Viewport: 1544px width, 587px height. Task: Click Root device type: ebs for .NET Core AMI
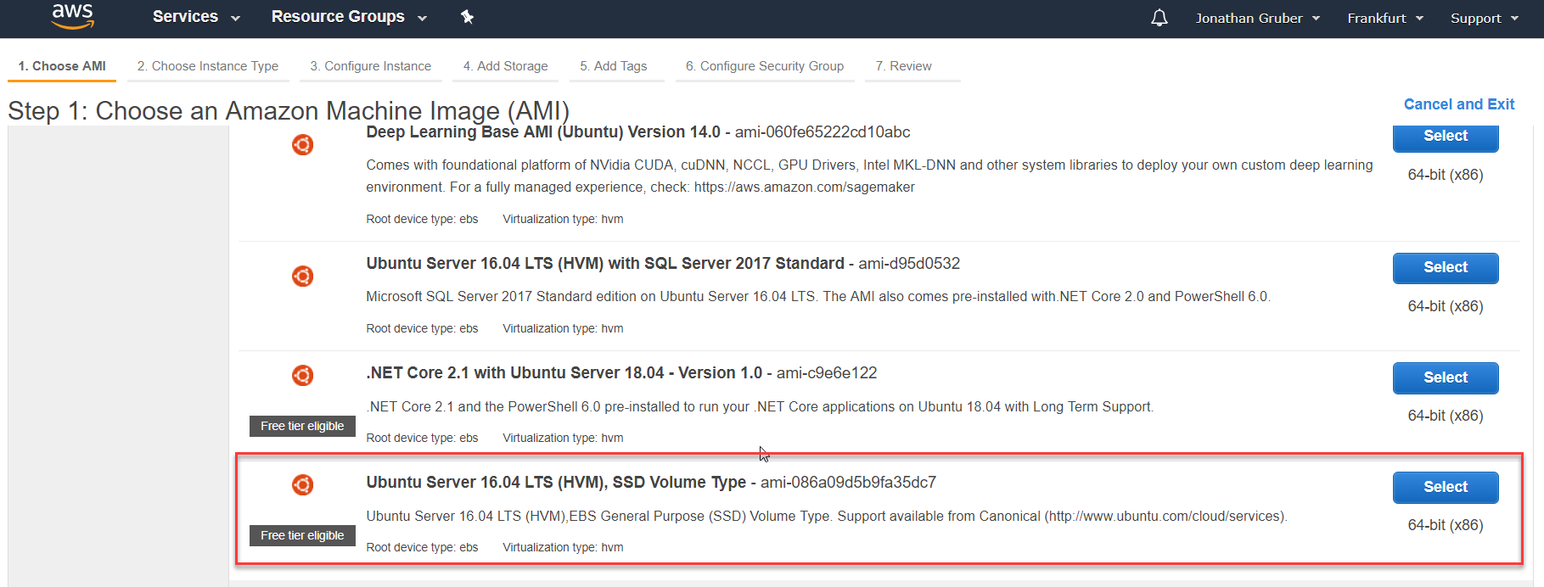coord(422,438)
